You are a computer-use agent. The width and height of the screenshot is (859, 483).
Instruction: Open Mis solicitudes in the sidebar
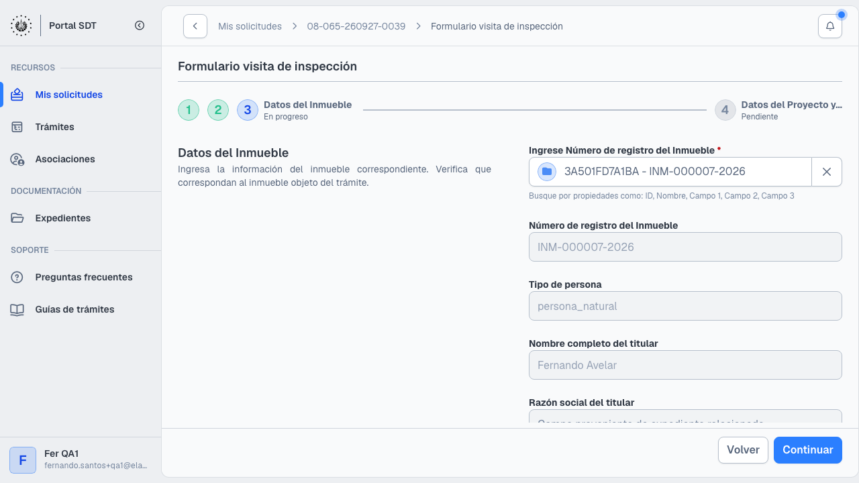coord(81,95)
